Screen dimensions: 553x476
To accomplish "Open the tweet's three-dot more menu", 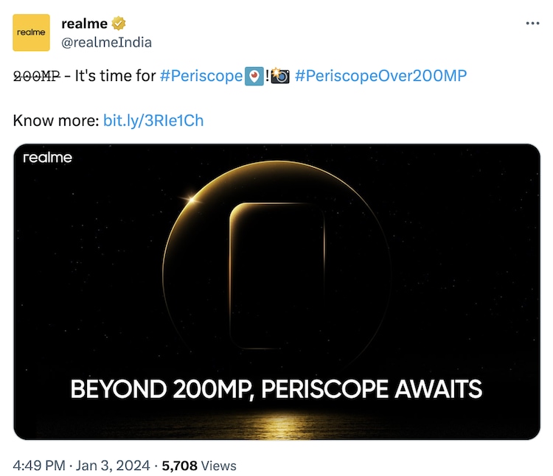I will 532,24.
